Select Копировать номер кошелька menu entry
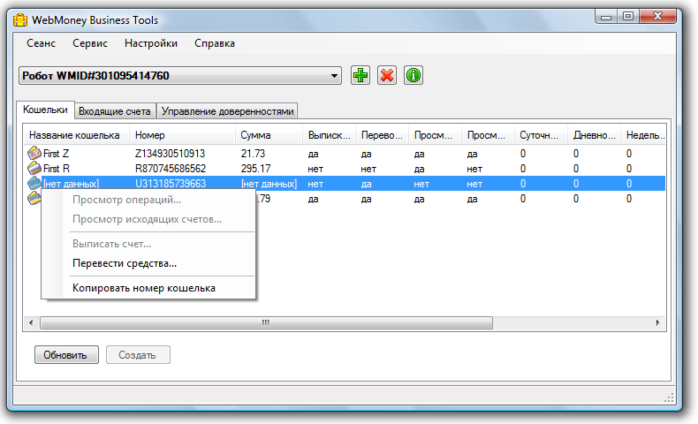 point(143,288)
